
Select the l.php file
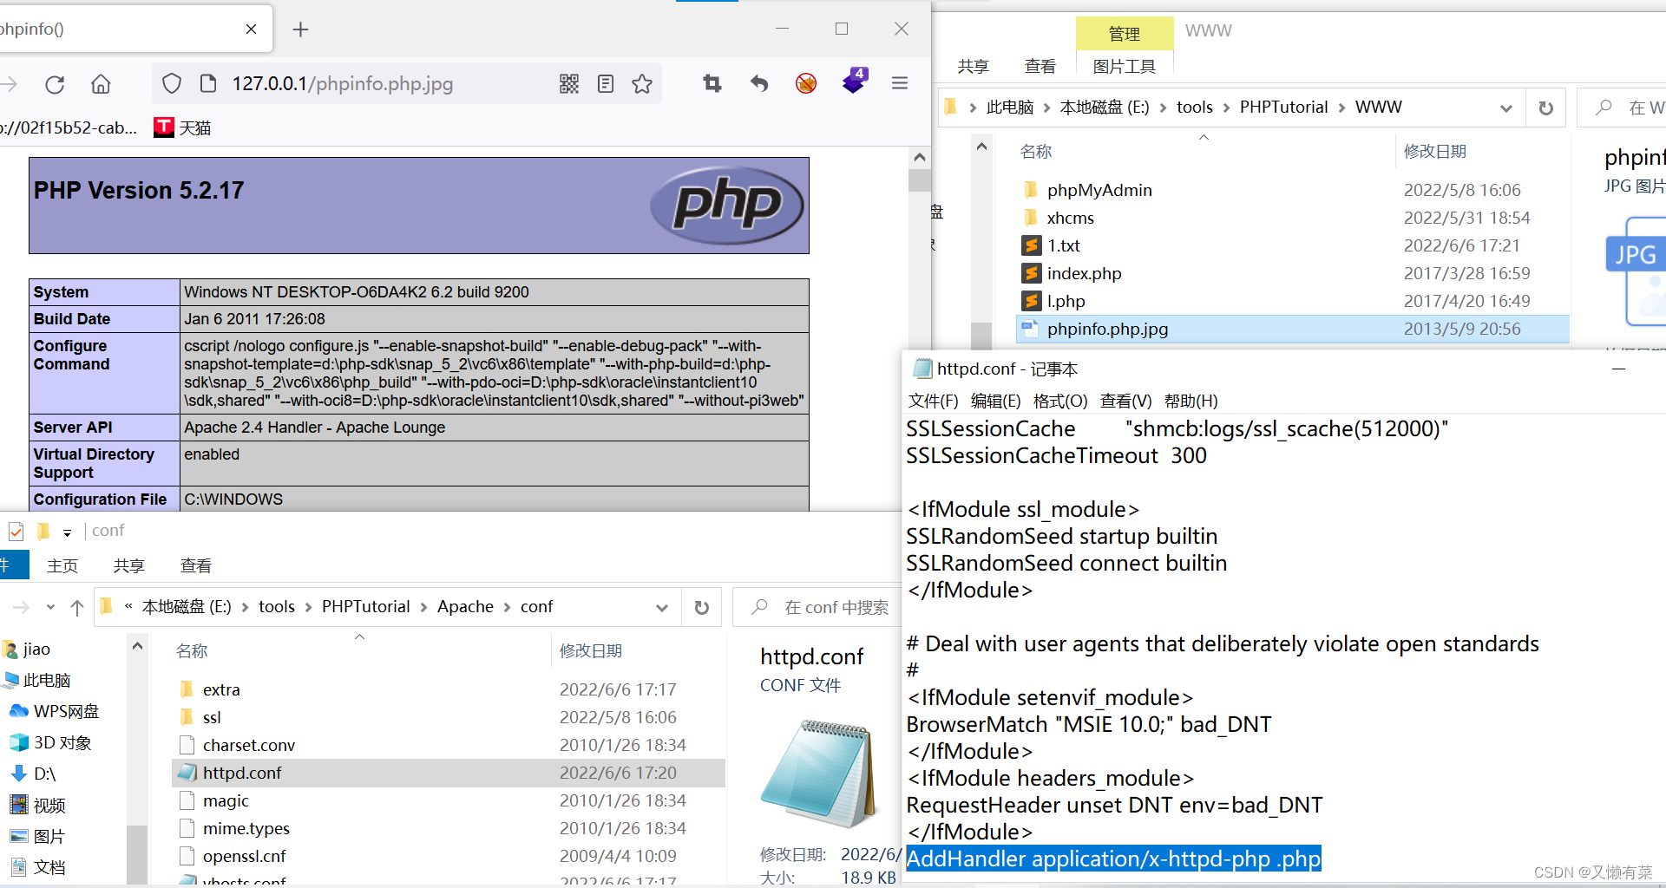click(1066, 301)
